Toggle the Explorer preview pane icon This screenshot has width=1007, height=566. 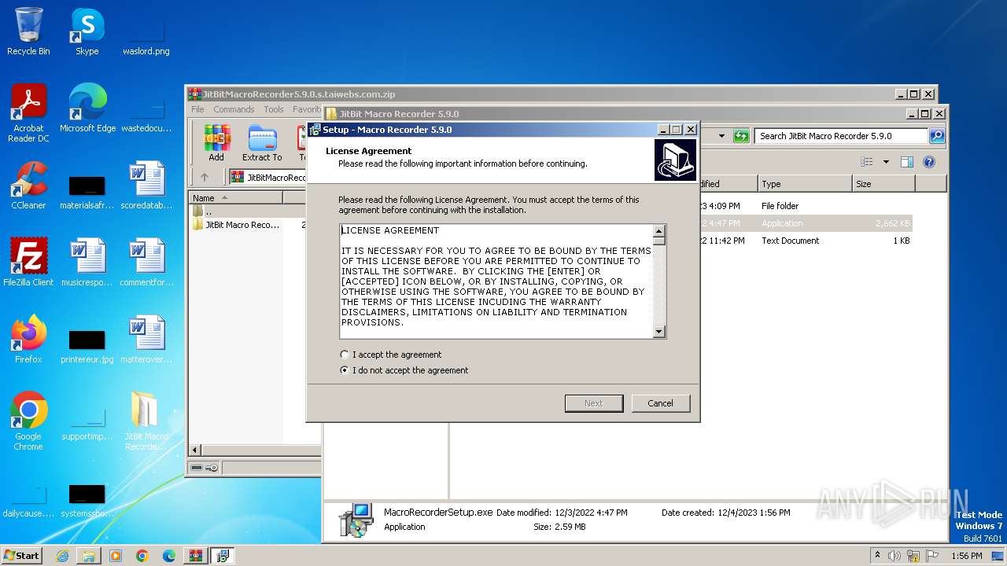907,162
